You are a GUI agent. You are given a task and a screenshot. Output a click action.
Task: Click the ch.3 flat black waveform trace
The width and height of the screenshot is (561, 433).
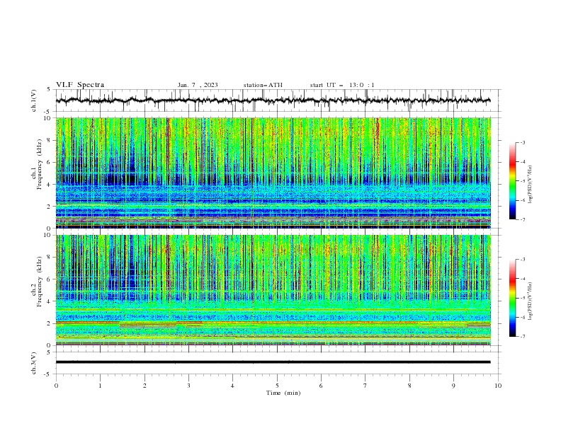(x=273, y=362)
